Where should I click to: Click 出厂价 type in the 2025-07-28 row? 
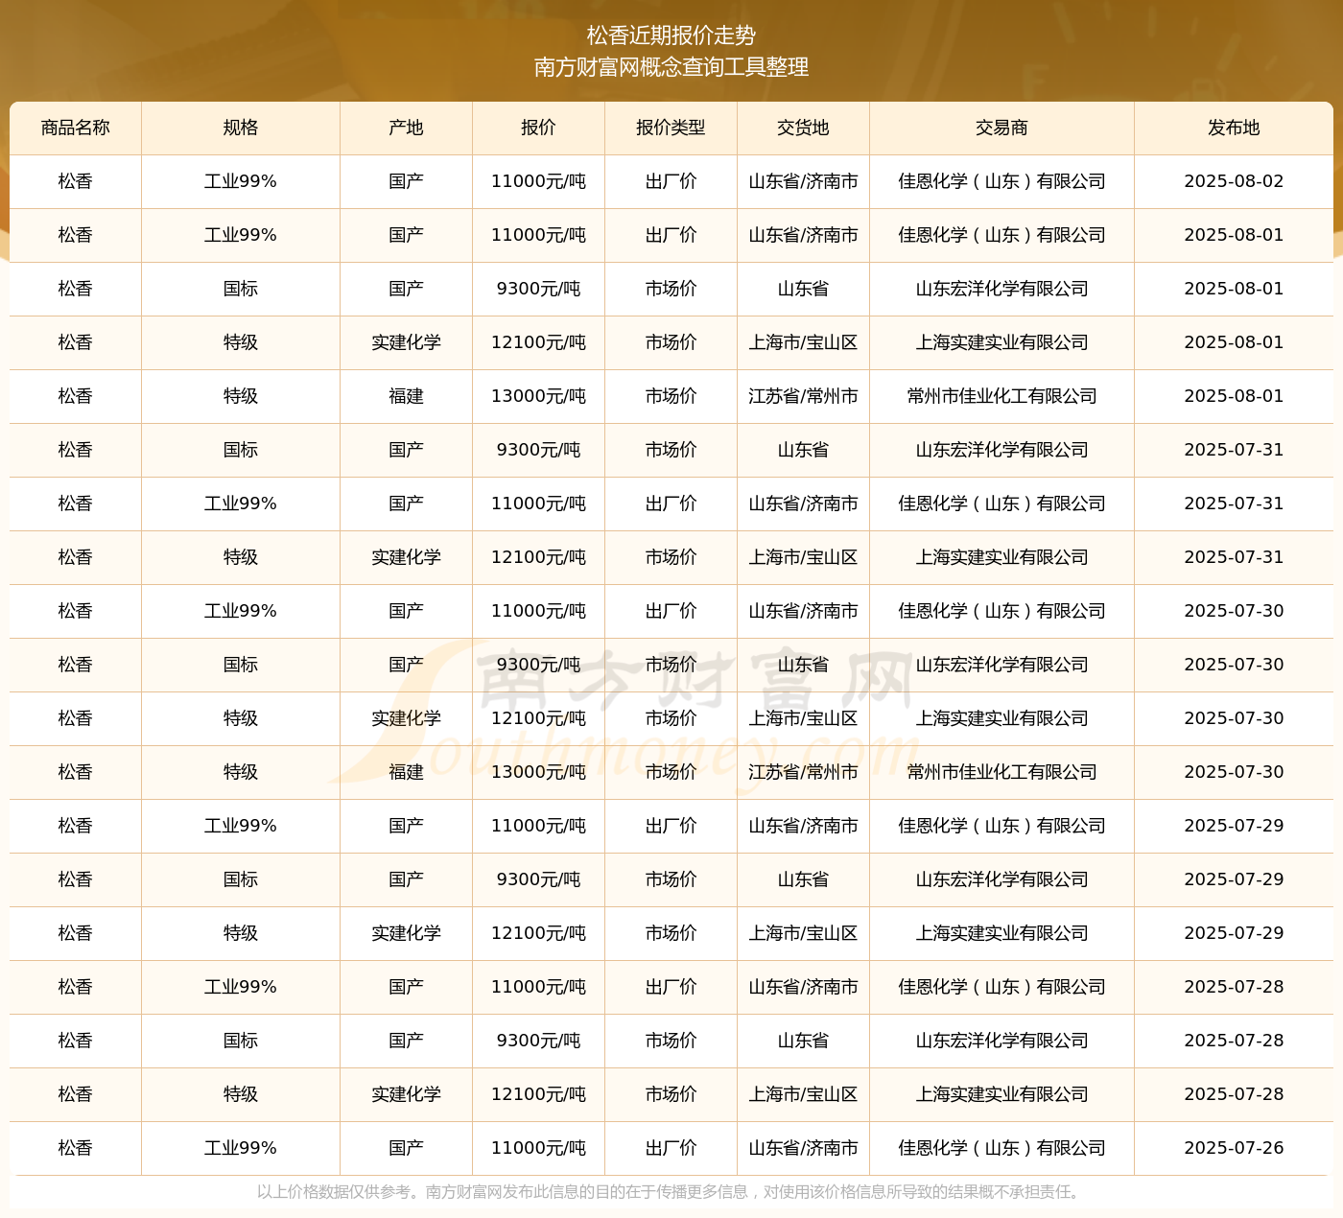click(x=671, y=987)
